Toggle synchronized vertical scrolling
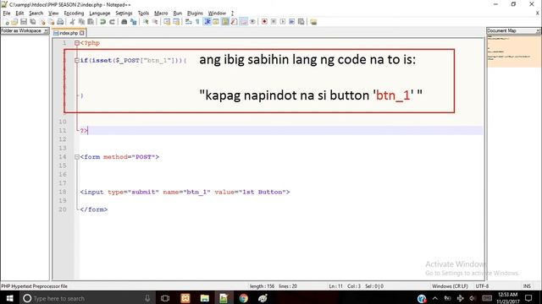542x304 pixels. 167,22
